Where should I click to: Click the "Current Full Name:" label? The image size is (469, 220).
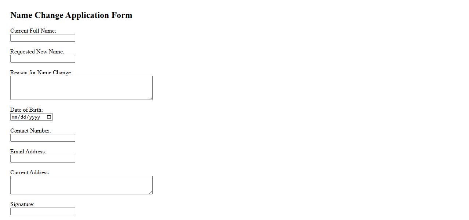pos(33,31)
